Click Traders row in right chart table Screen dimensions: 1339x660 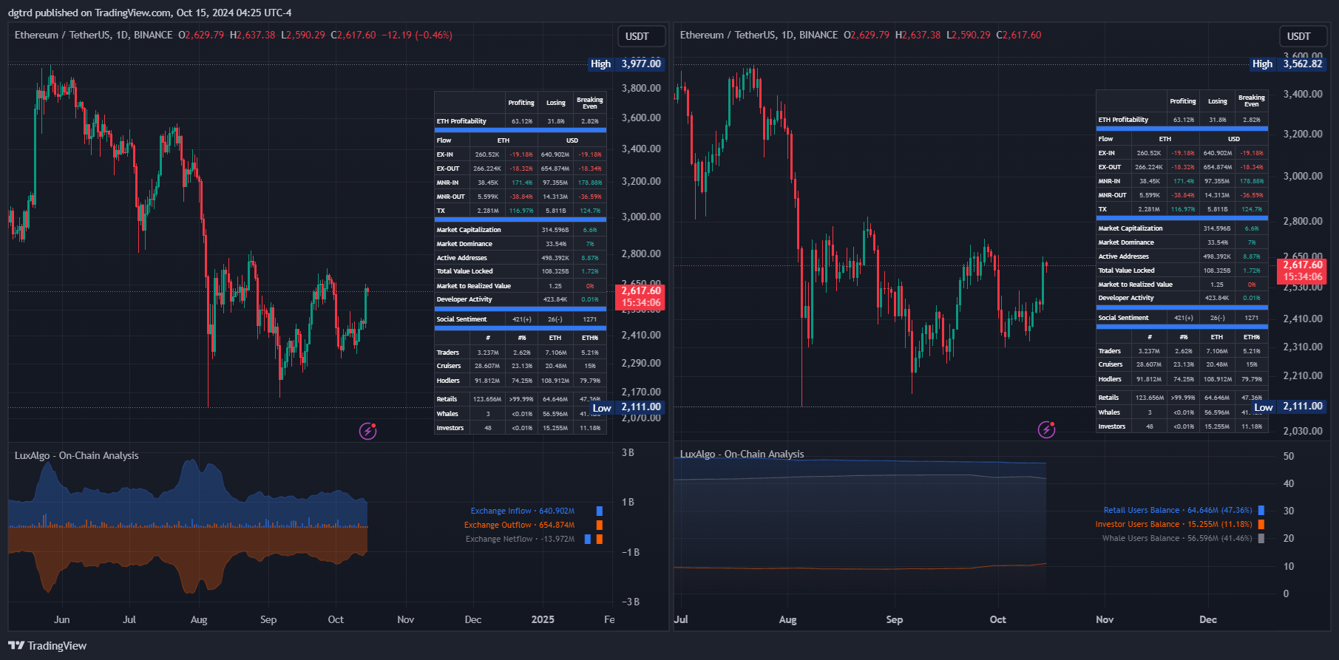point(1182,351)
